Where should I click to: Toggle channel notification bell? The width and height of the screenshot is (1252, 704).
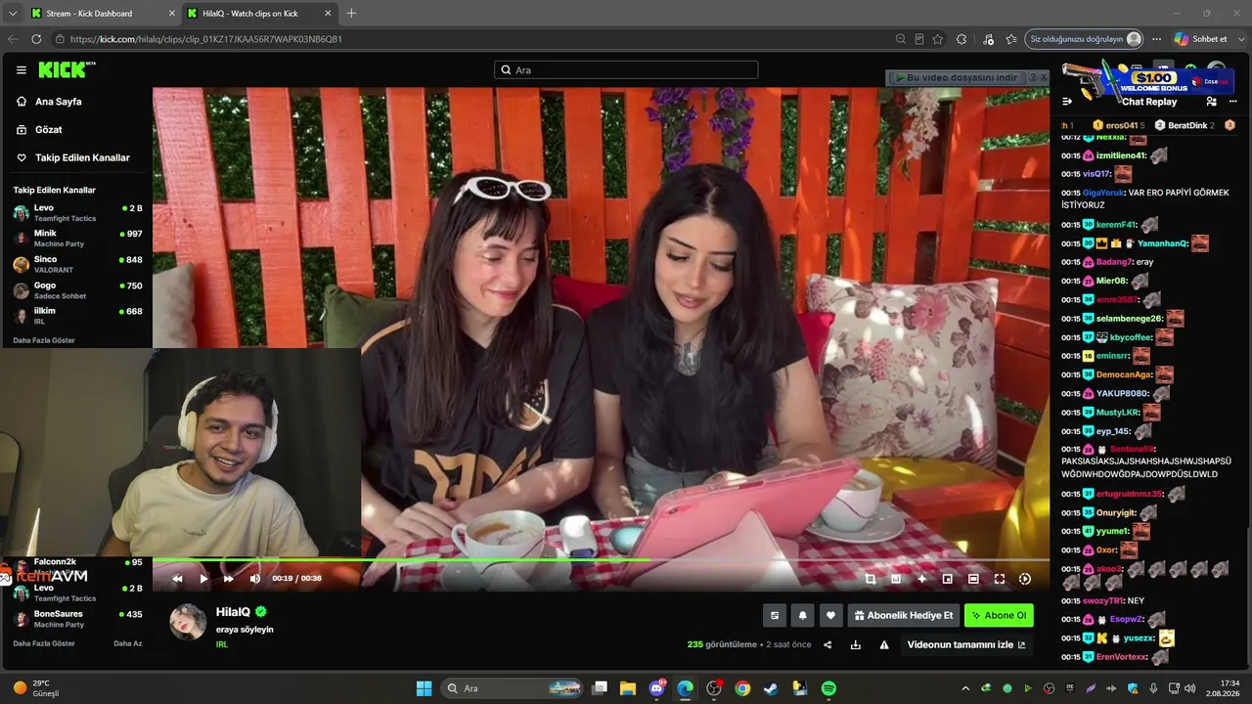point(803,615)
